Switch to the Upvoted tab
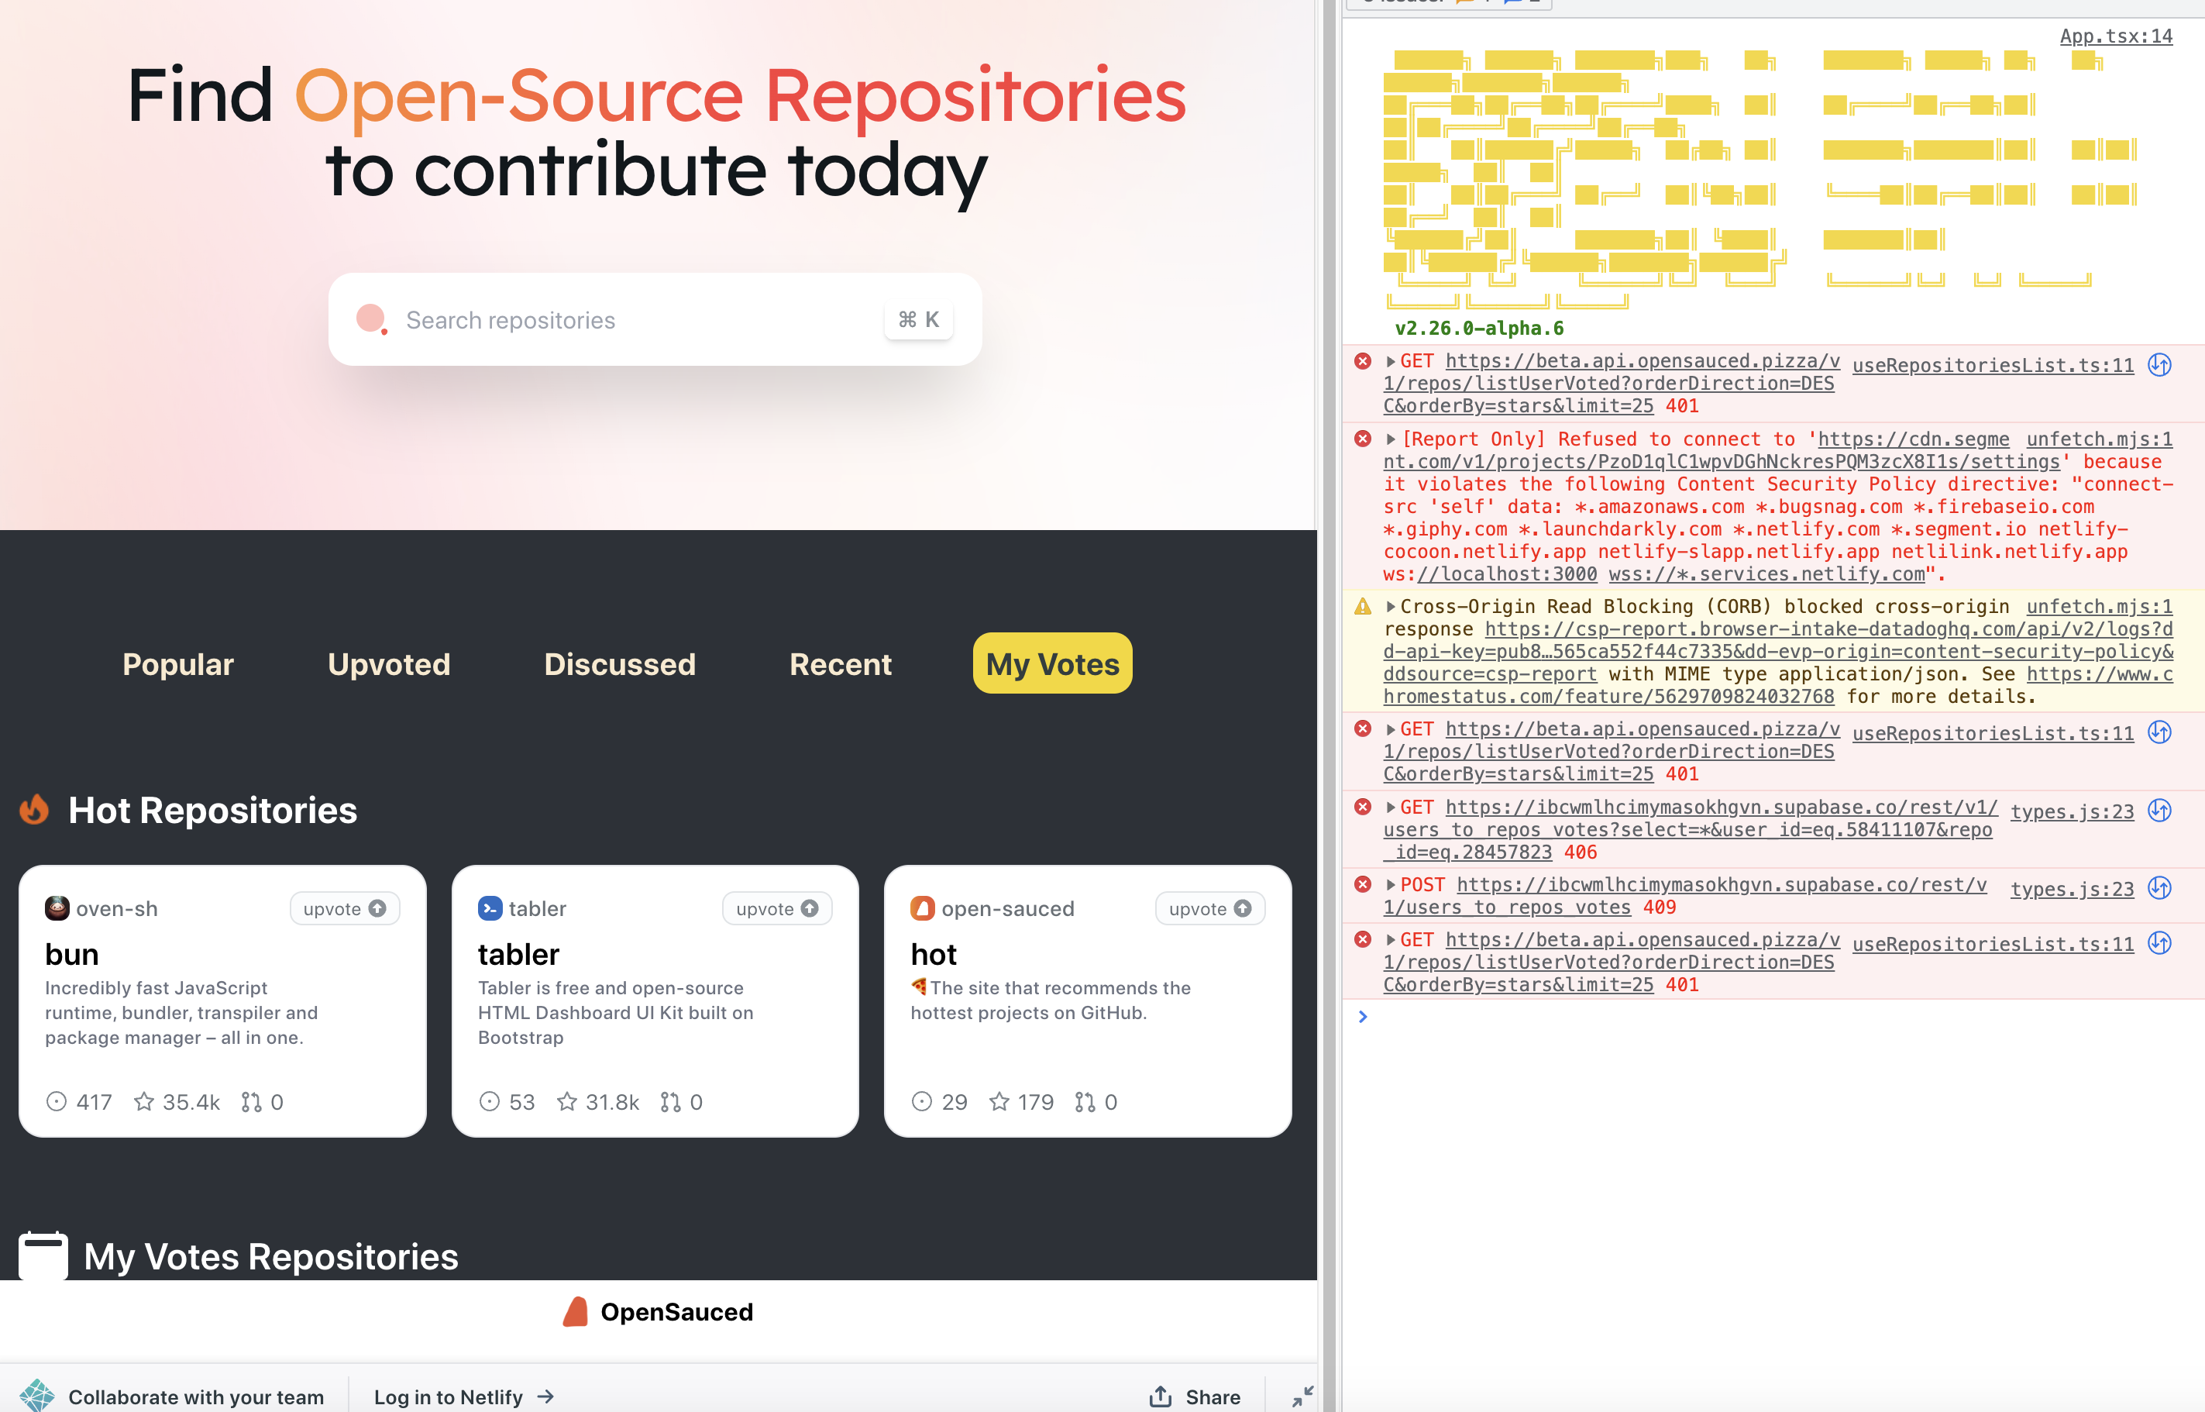 click(x=389, y=664)
